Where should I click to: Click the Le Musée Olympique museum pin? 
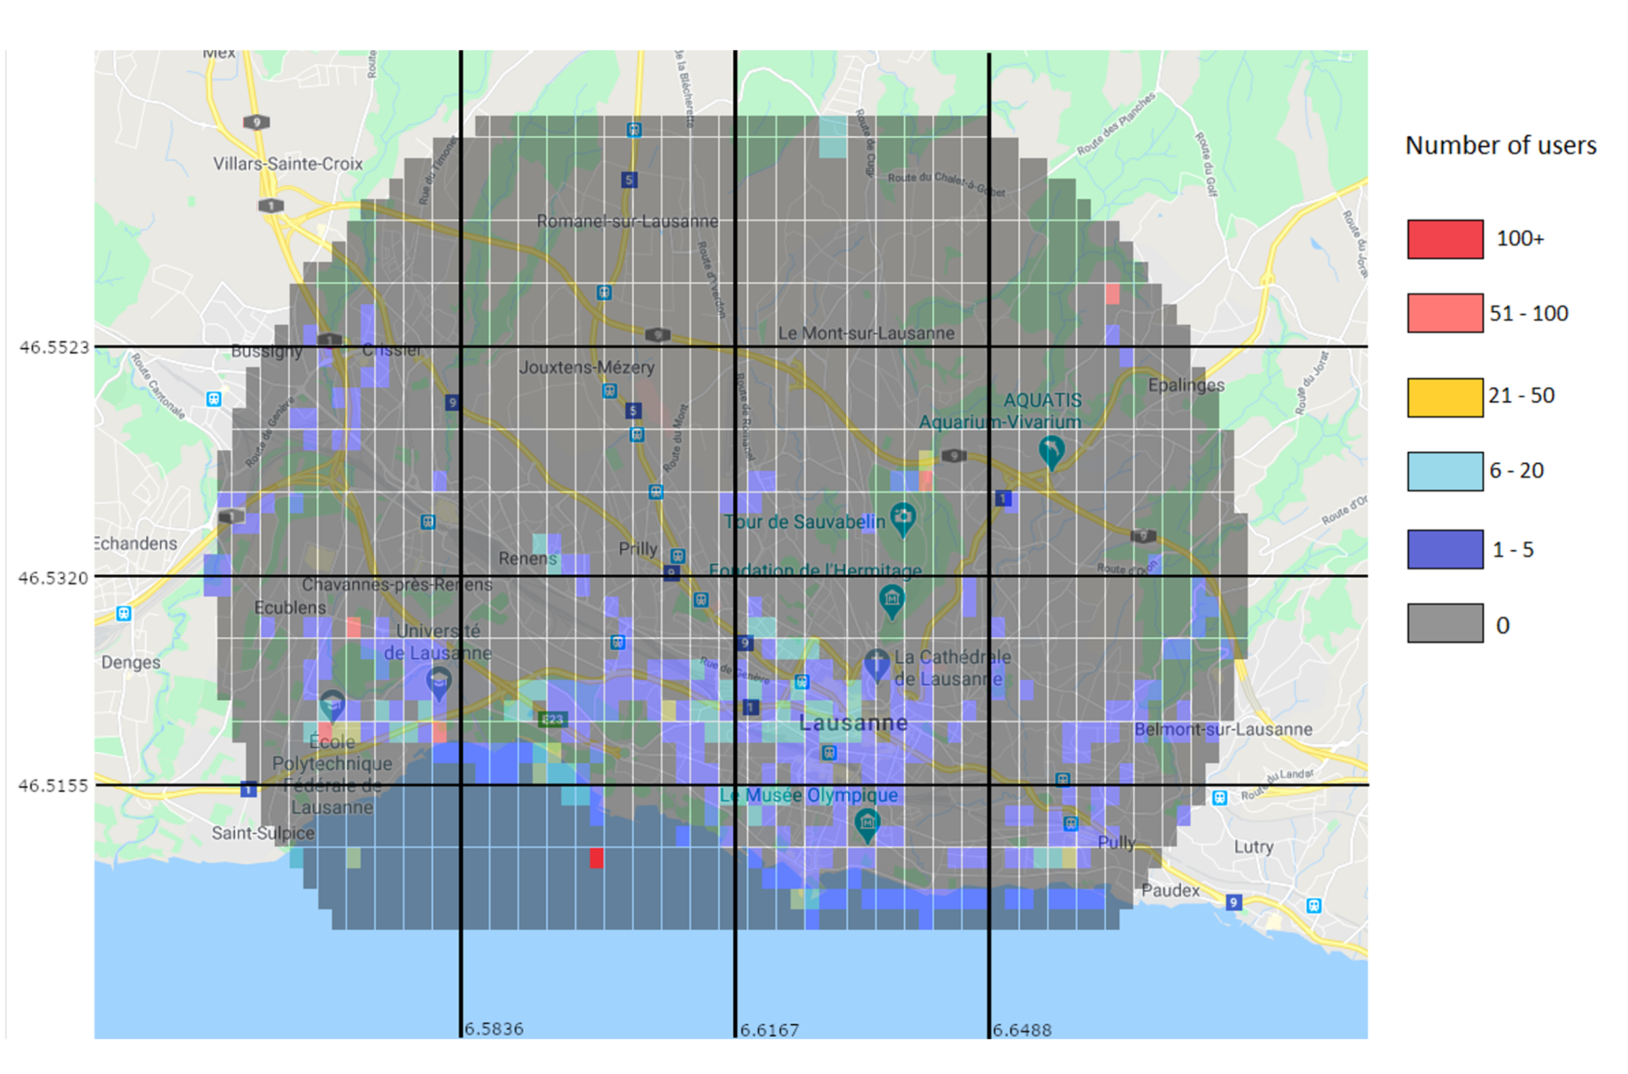867,823
